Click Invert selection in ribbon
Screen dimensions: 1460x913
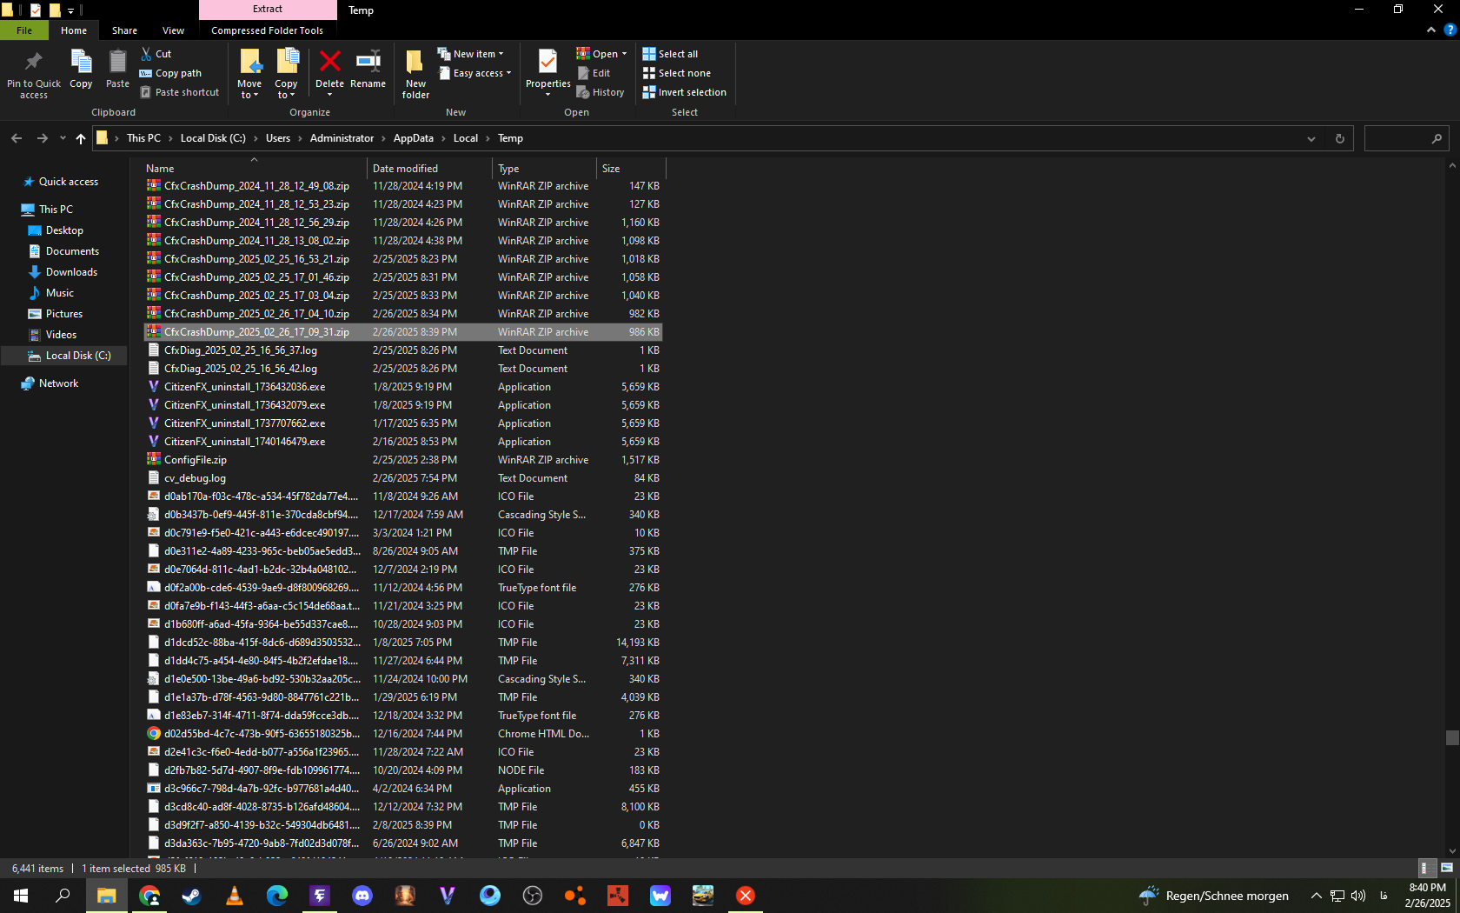684,92
